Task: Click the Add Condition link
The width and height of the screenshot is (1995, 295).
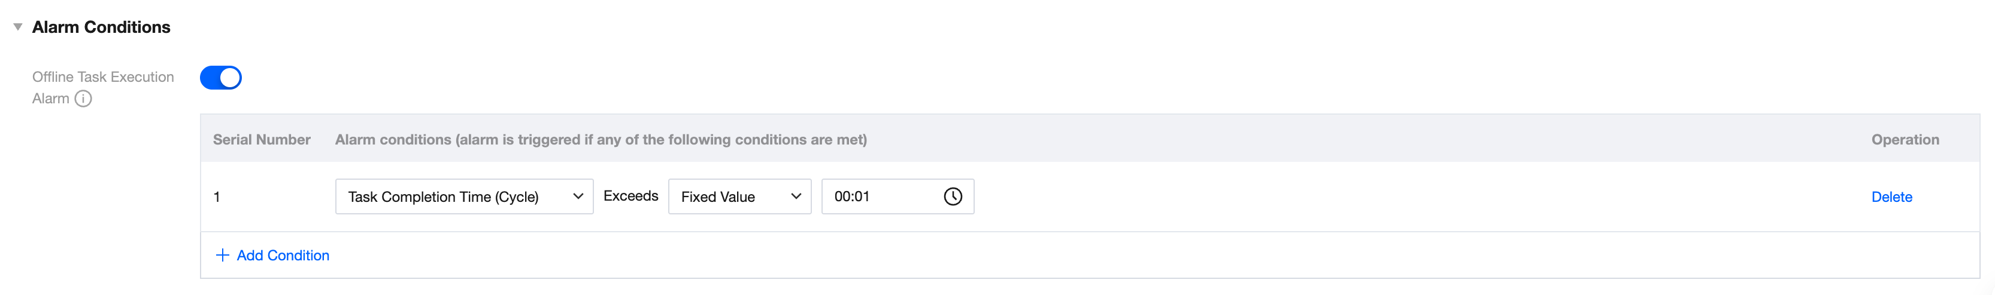Action: tap(283, 256)
